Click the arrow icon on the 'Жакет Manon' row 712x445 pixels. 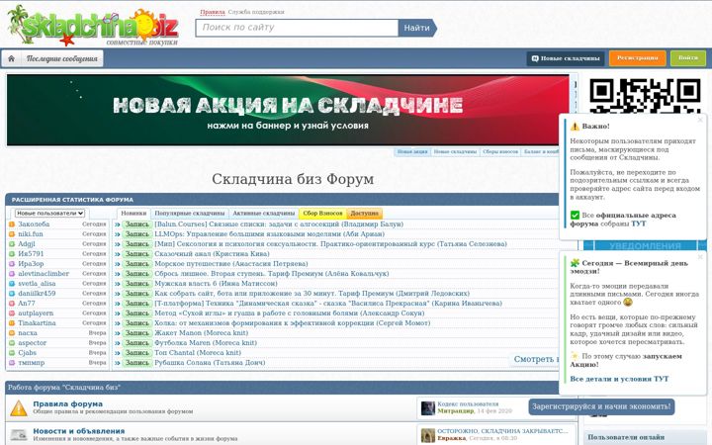[117, 333]
